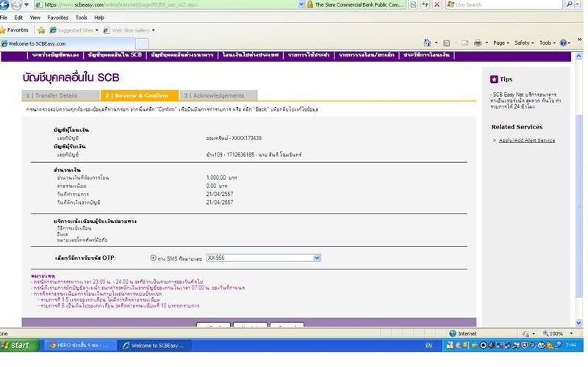Screen dimensions: 588x367
Task: Switch to Transfer Details step tab
Action: pos(60,95)
